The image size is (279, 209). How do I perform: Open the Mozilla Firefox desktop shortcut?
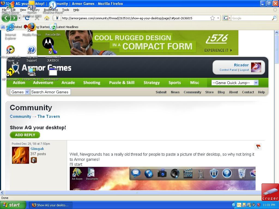tap(32, 29)
